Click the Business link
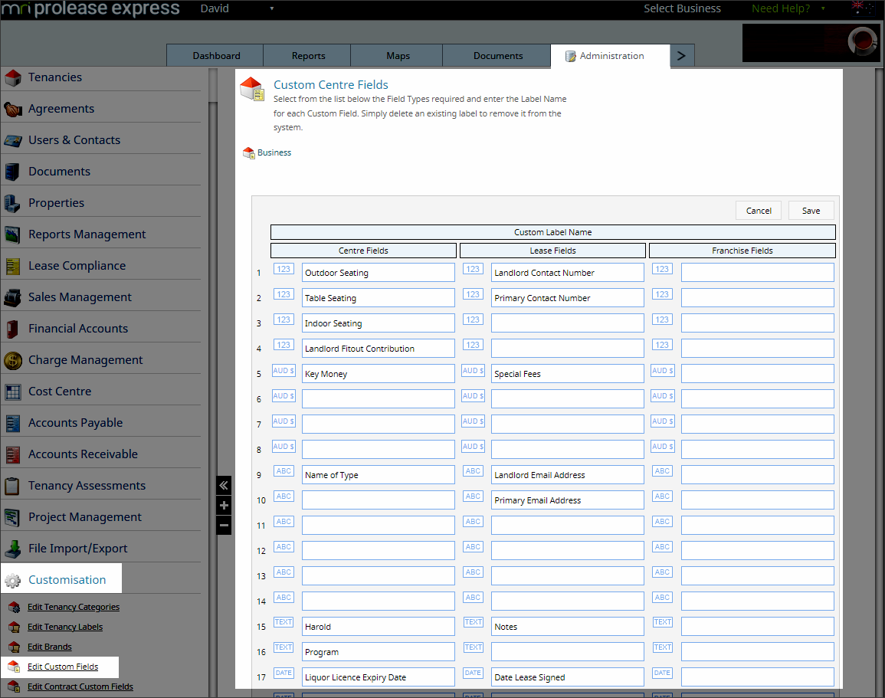 tap(274, 153)
